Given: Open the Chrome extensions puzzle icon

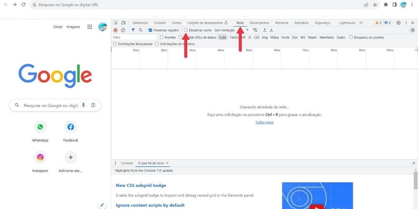Looking at the screenshot, I should click(386, 5).
